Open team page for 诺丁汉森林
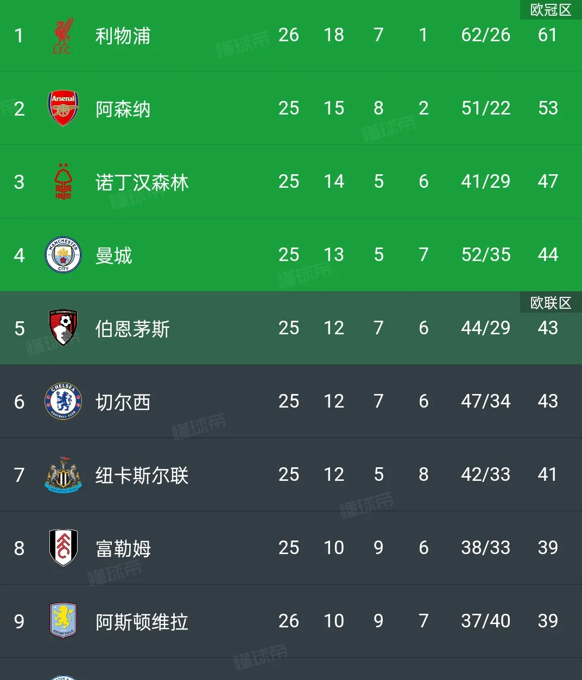The height and width of the screenshot is (680, 582). click(x=142, y=182)
